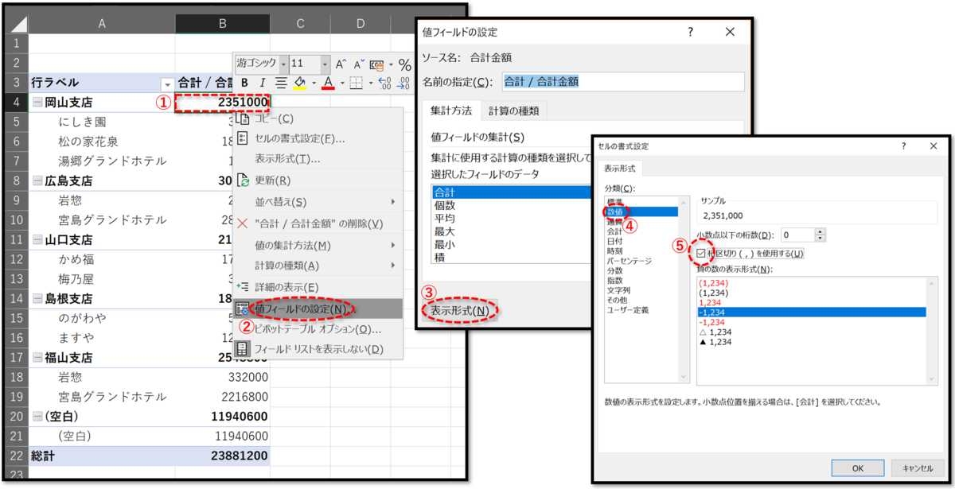
Task: Click the decrease decimal places icon
Action: click(403, 83)
